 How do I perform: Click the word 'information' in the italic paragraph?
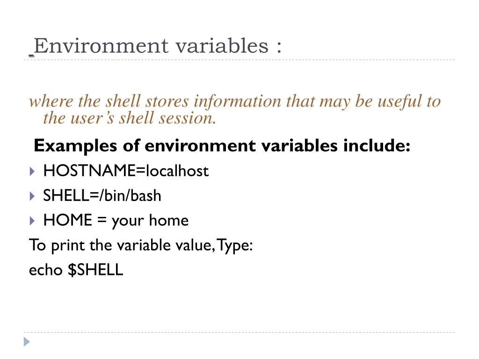[x=237, y=101]
